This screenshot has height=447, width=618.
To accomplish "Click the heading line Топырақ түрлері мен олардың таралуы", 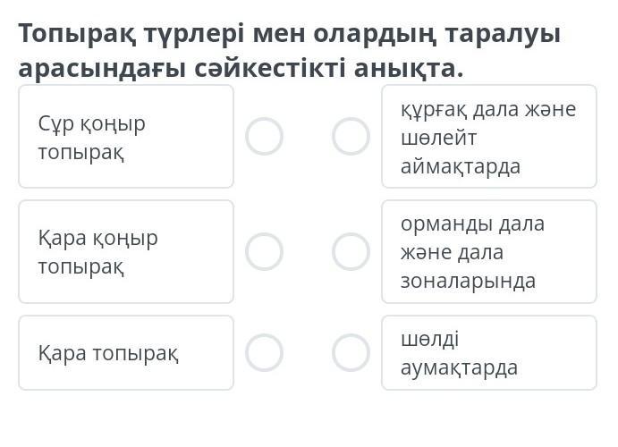I will [x=289, y=34].
